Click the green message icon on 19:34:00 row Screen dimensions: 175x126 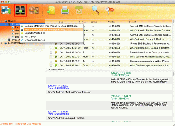point(56,48)
